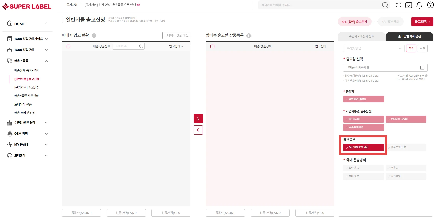Open the 신정 연휴 관련 물류 휴무 안내 notice
This screenshot has width=436, height=220.
click(x=112, y=5)
